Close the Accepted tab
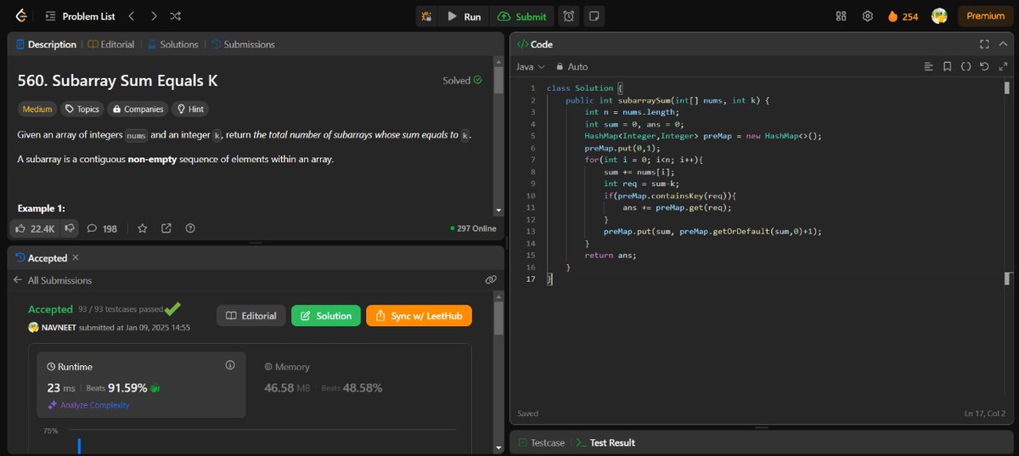The image size is (1019, 456). pyautogui.click(x=76, y=257)
